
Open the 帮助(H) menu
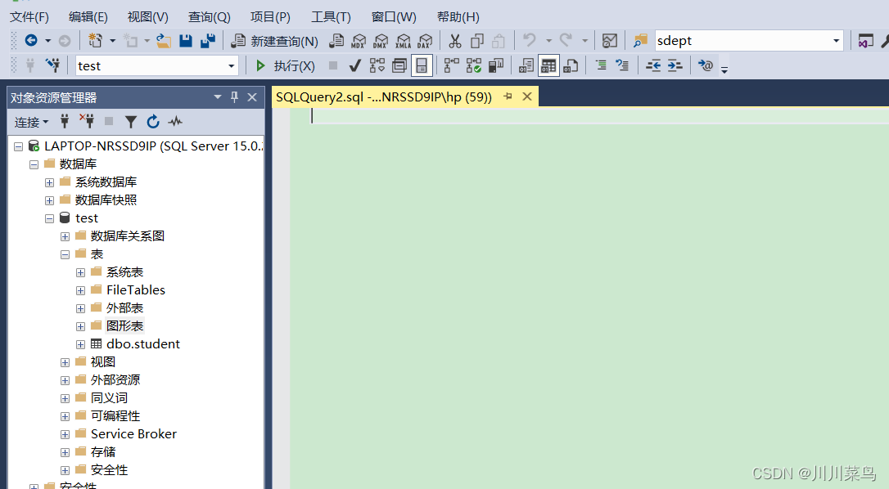click(458, 17)
